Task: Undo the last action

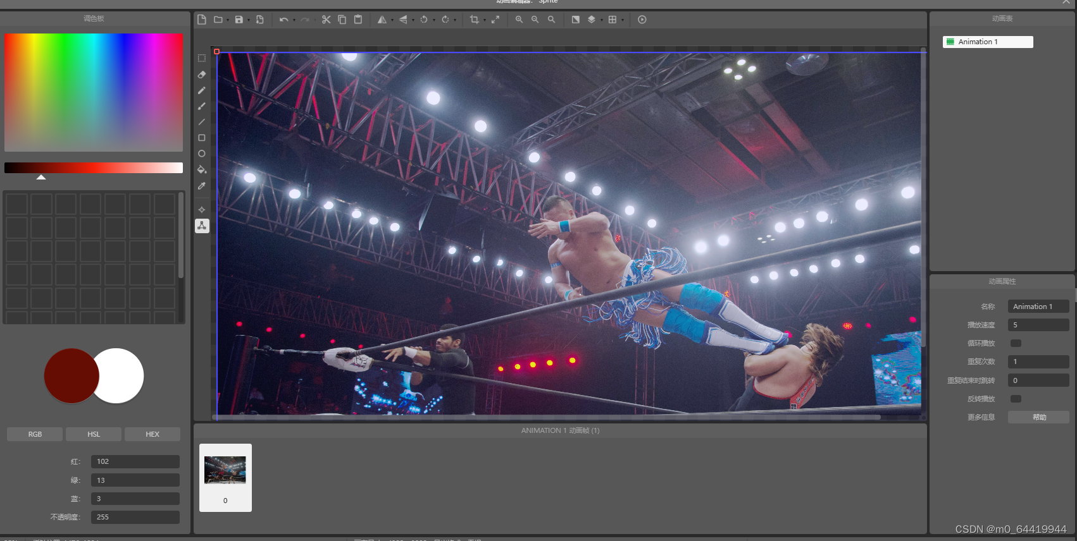Action: [283, 20]
